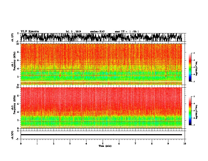Viewport: 208px width, 161px height.
Task: Click the ch.1 frequency tick label "6"
Action: [x=18, y=60]
